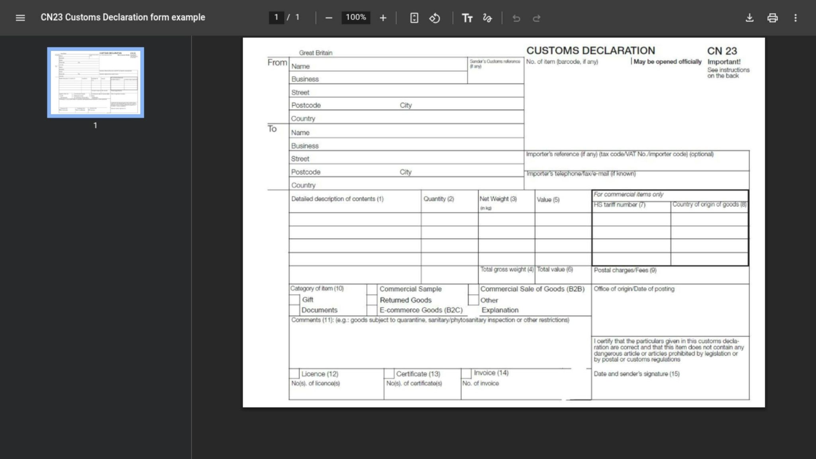This screenshot has width=816, height=459.
Task: Click the 'Important!' notice text
Action: (x=724, y=62)
